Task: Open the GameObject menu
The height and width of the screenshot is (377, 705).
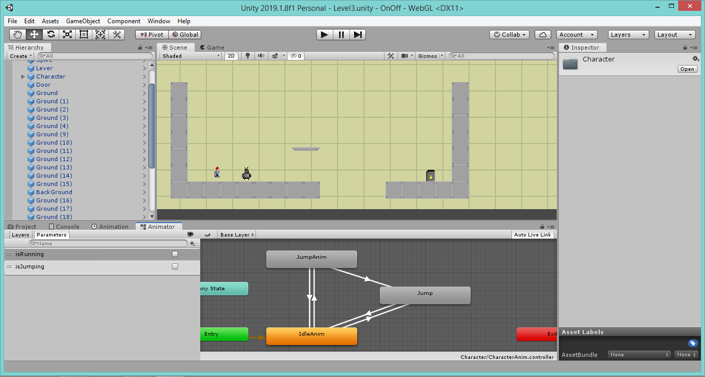Action: 83,21
